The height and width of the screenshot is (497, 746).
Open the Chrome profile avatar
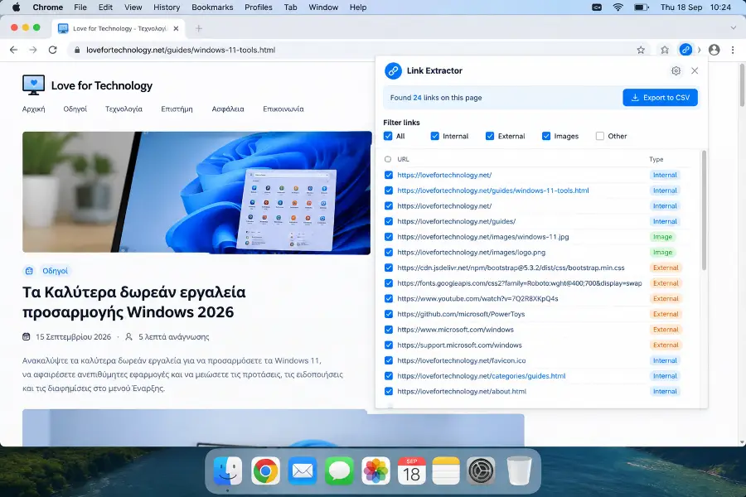pos(715,50)
